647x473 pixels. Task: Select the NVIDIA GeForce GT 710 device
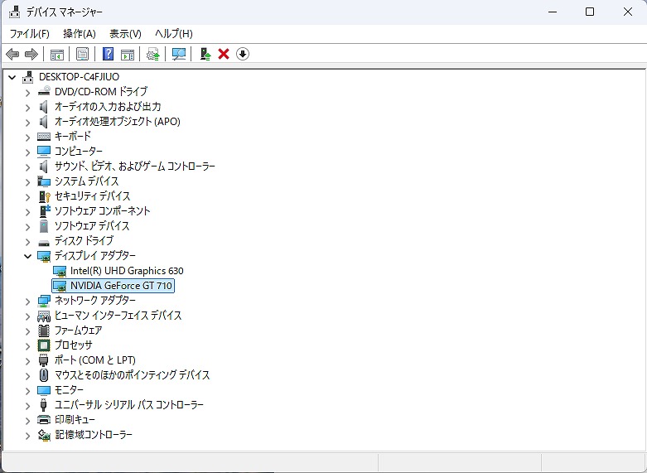[x=122, y=286]
